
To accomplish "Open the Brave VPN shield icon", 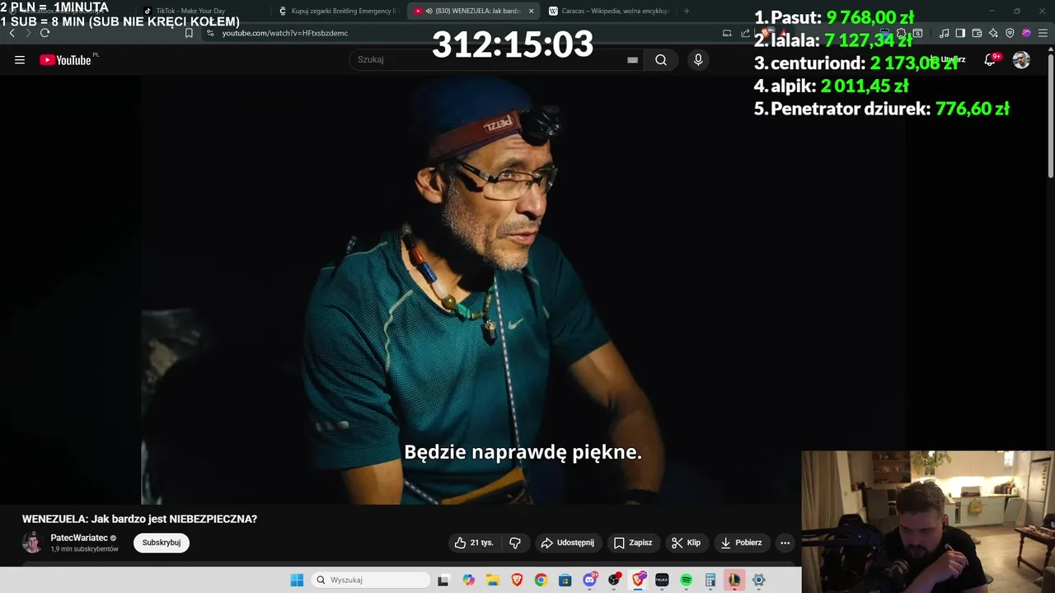I will pos(1010,33).
